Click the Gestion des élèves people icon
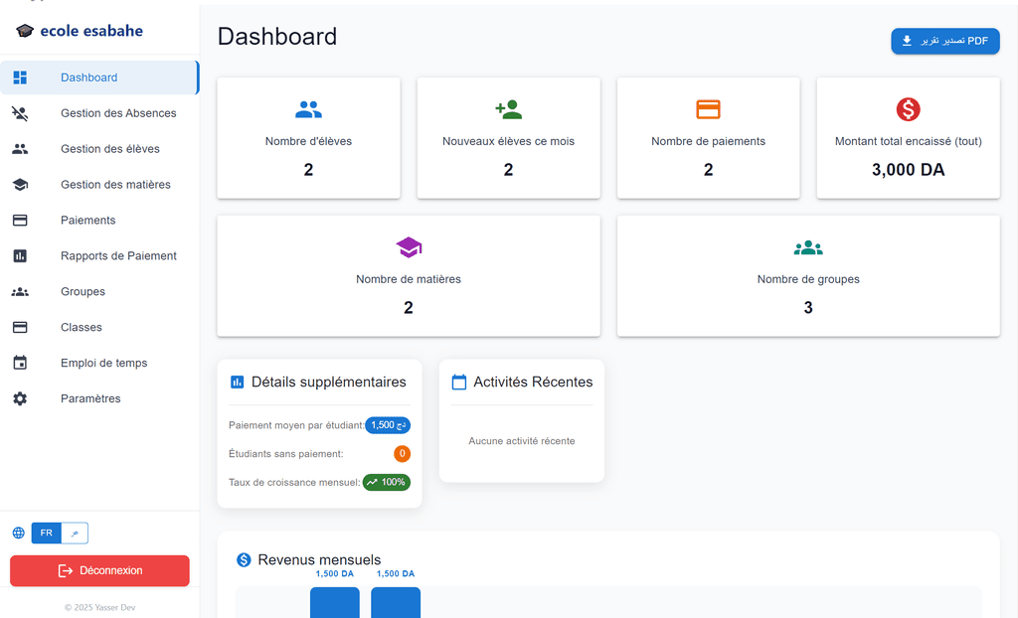This screenshot has height=618, width=1018. (20, 149)
